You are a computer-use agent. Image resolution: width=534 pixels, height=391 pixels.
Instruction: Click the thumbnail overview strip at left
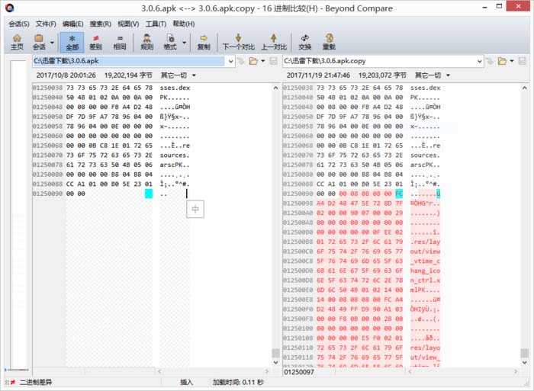18,214
